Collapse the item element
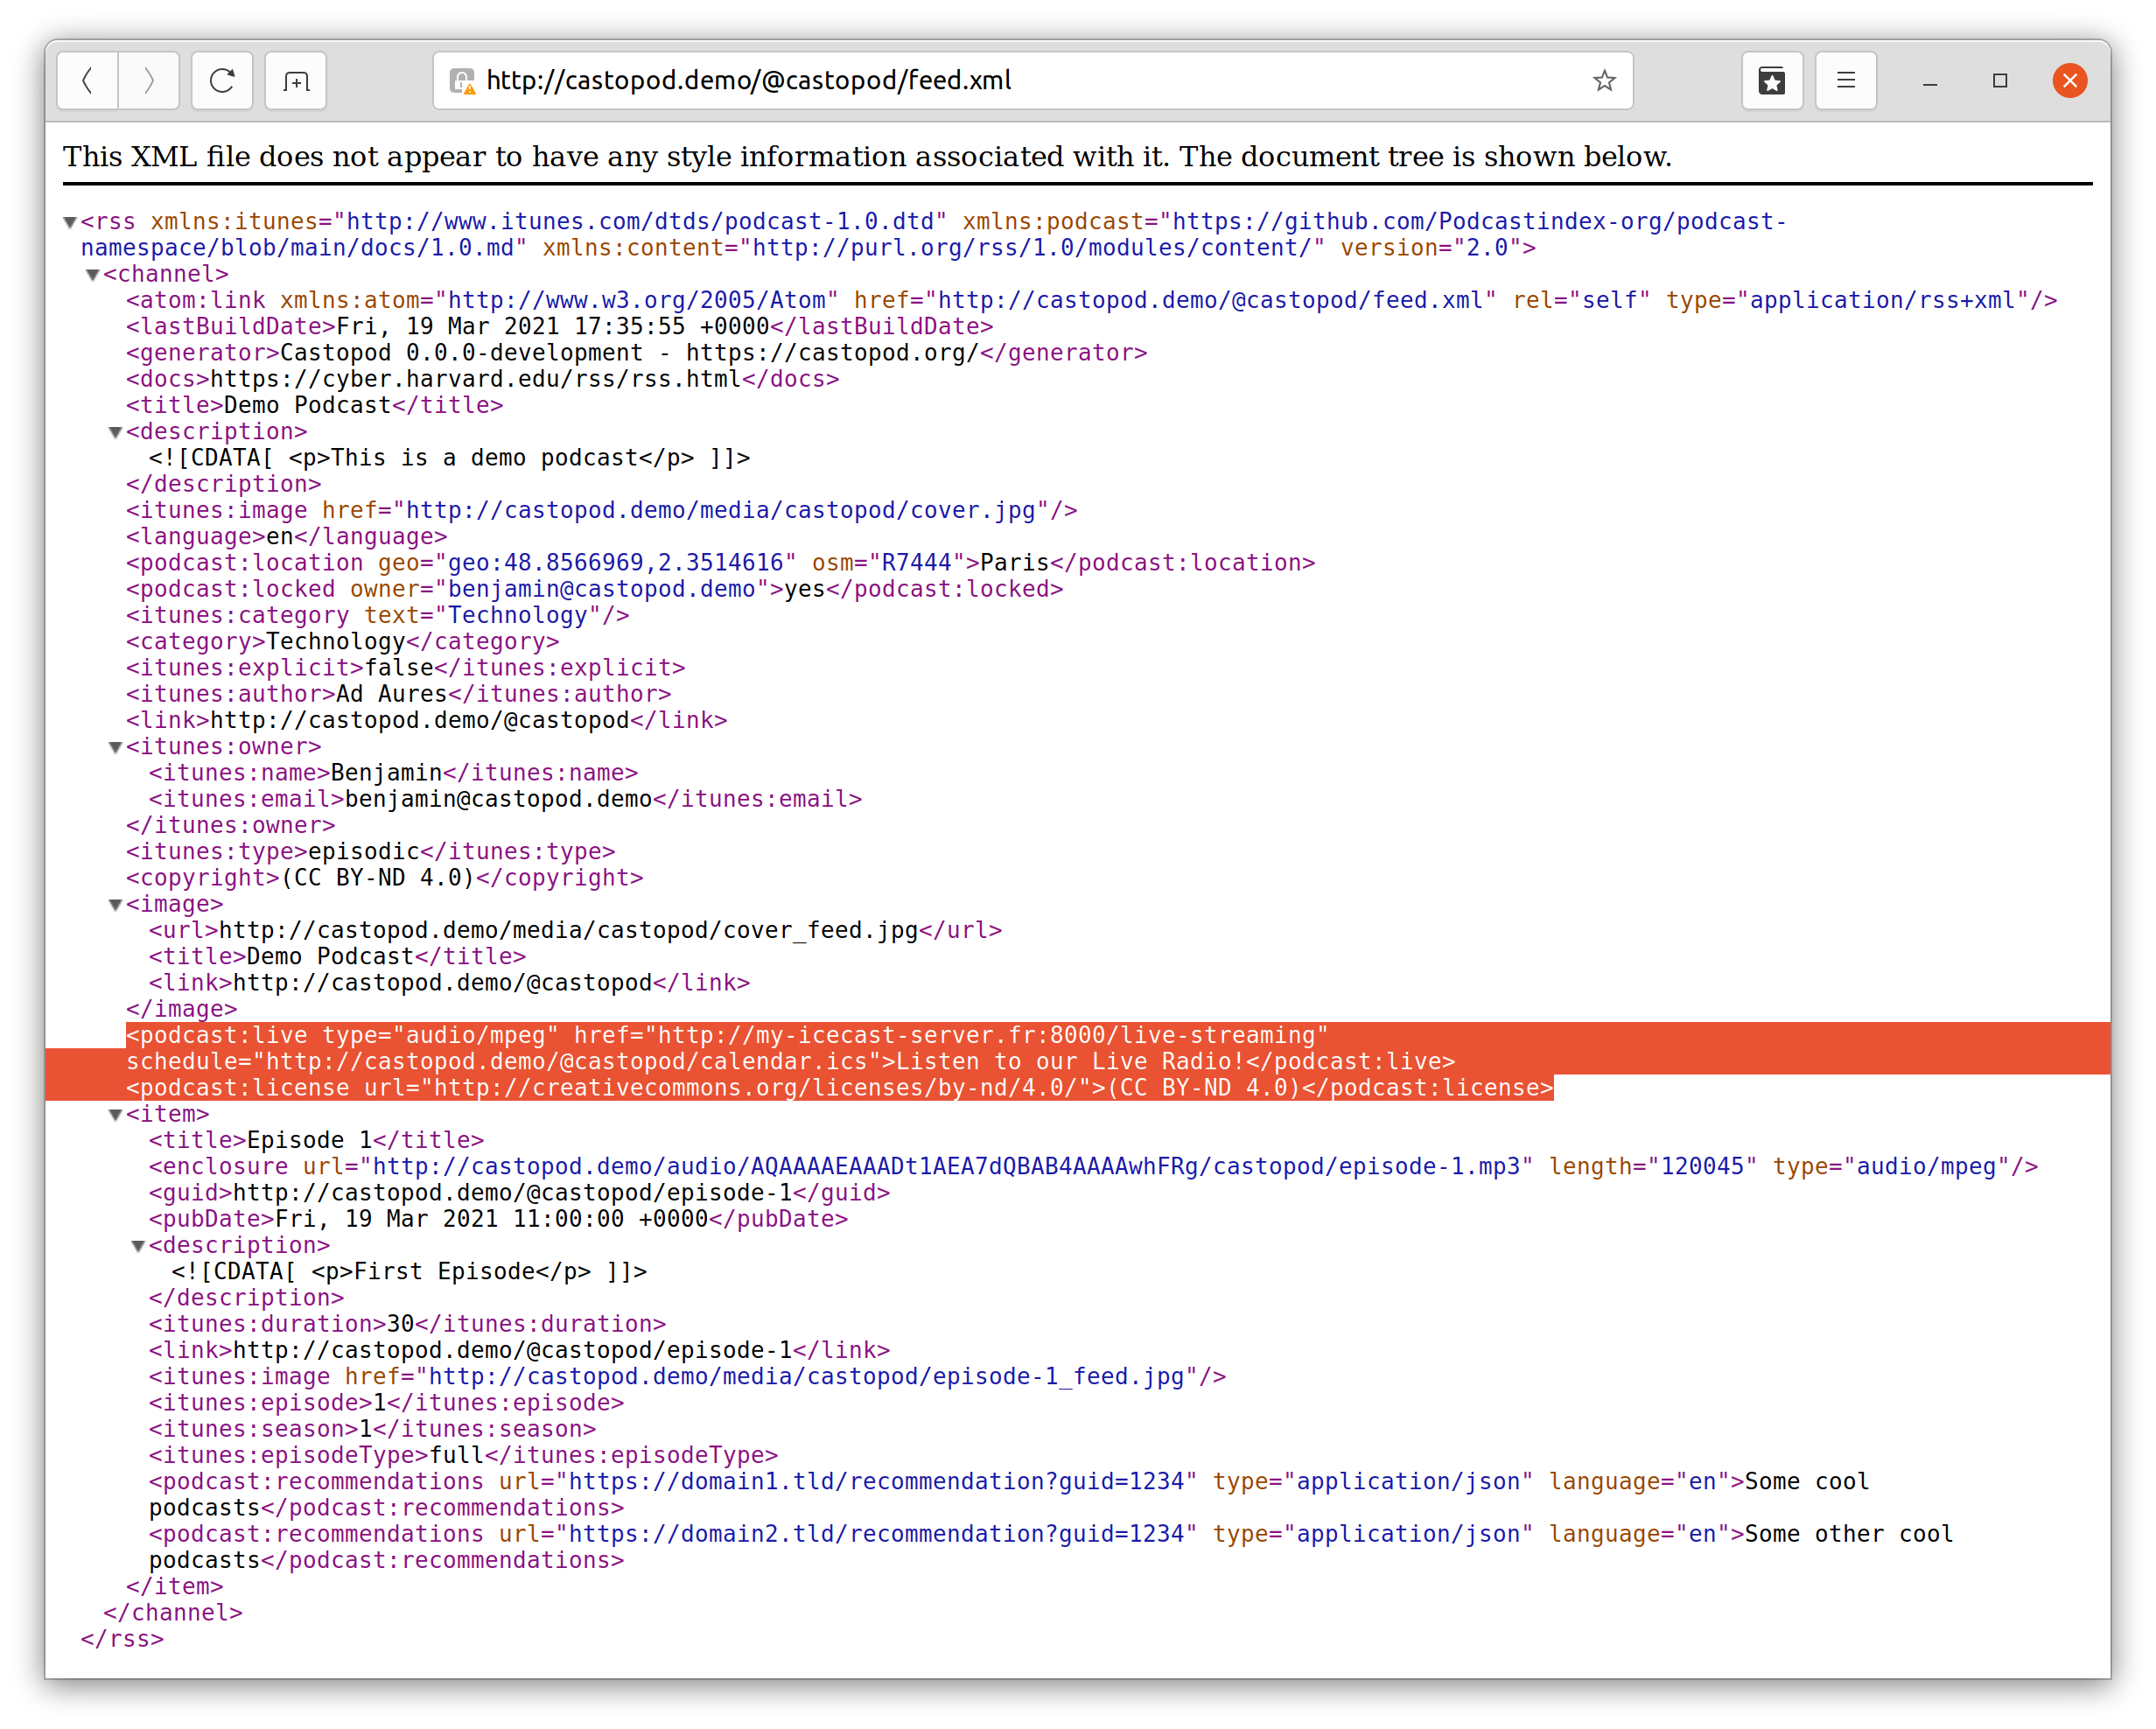The width and height of the screenshot is (2156, 1729). [115, 1115]
